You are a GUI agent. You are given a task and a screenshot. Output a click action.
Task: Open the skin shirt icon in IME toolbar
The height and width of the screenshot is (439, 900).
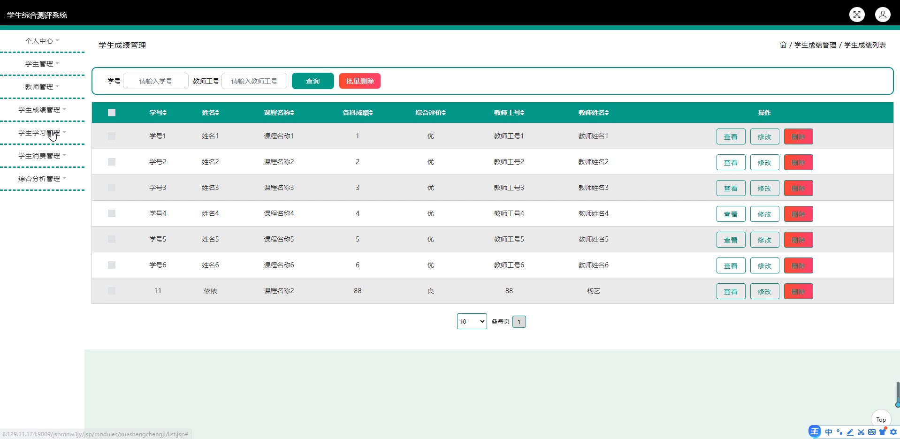coord(883,431)
